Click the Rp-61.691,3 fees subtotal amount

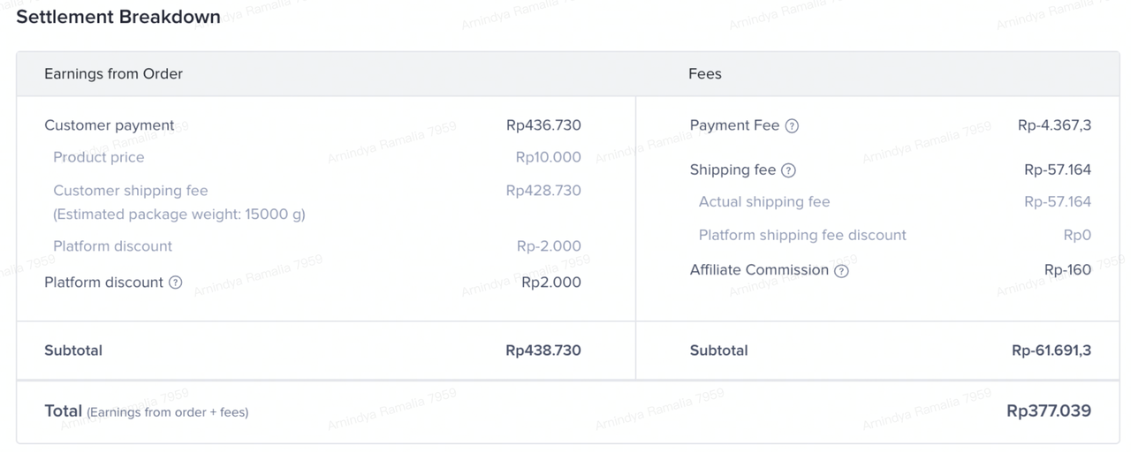[x=1051, y=350]
